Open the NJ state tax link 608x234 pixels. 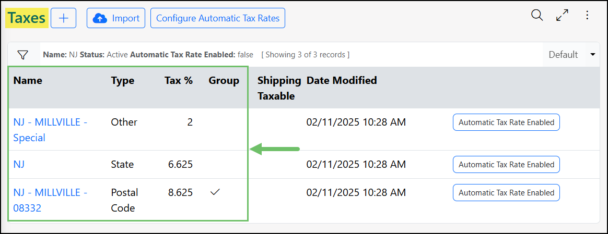point(19,164)
